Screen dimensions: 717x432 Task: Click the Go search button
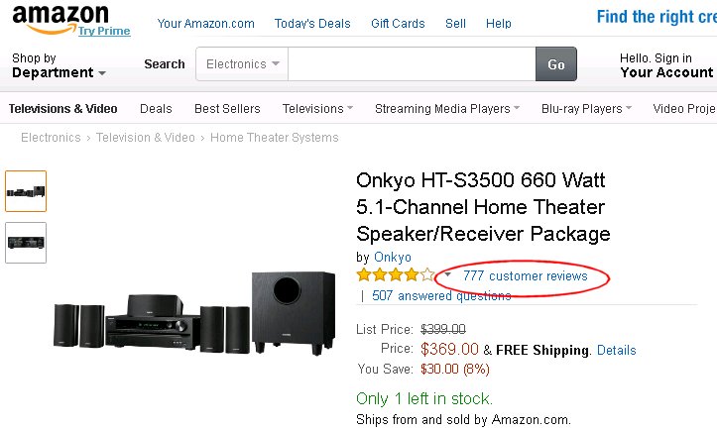(x=556, y=64)
